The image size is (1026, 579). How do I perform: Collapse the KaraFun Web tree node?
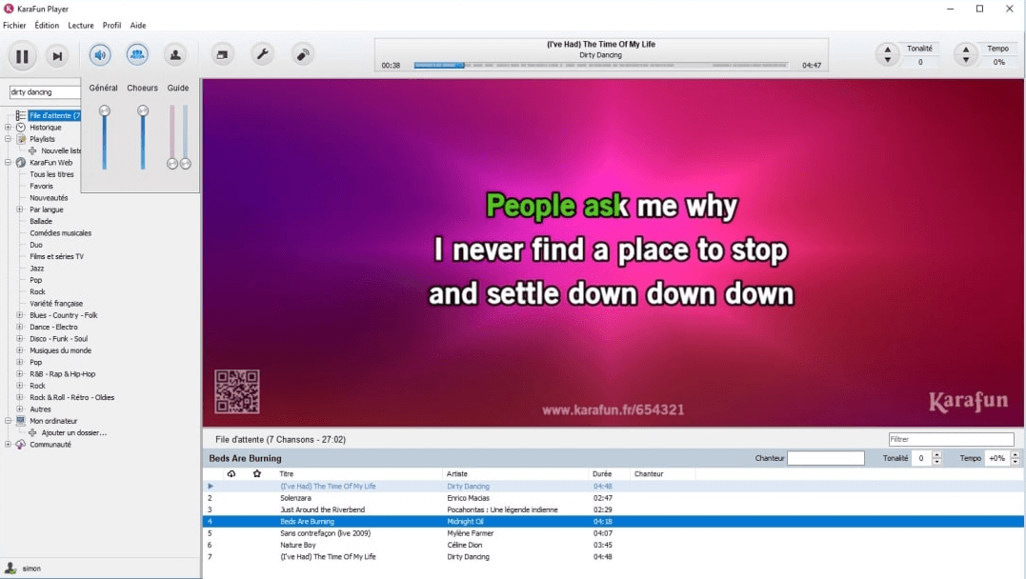(x=9, y=163)
